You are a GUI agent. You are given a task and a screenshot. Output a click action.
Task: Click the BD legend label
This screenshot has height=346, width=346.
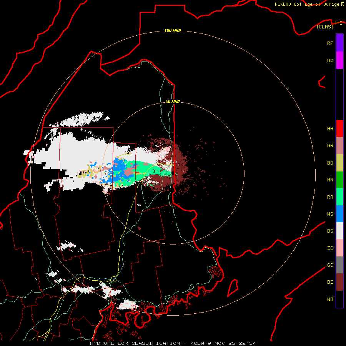(x=330, y=163)
